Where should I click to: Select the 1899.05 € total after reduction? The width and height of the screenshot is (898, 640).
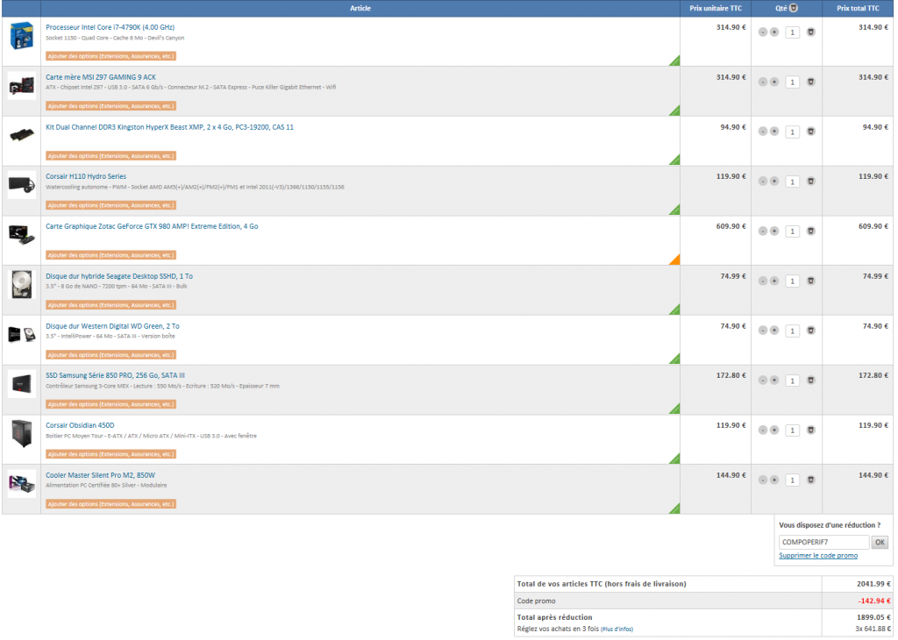pyautogui.click(x=874, y=618)
